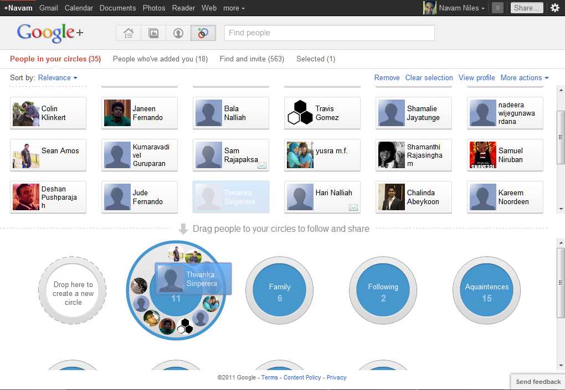Select the Chalinda Abeykoon person card

pos(413,197)
